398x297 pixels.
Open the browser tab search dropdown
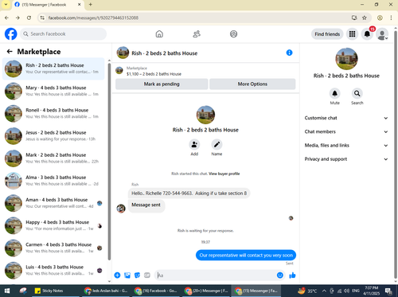[x=6, y=5]
